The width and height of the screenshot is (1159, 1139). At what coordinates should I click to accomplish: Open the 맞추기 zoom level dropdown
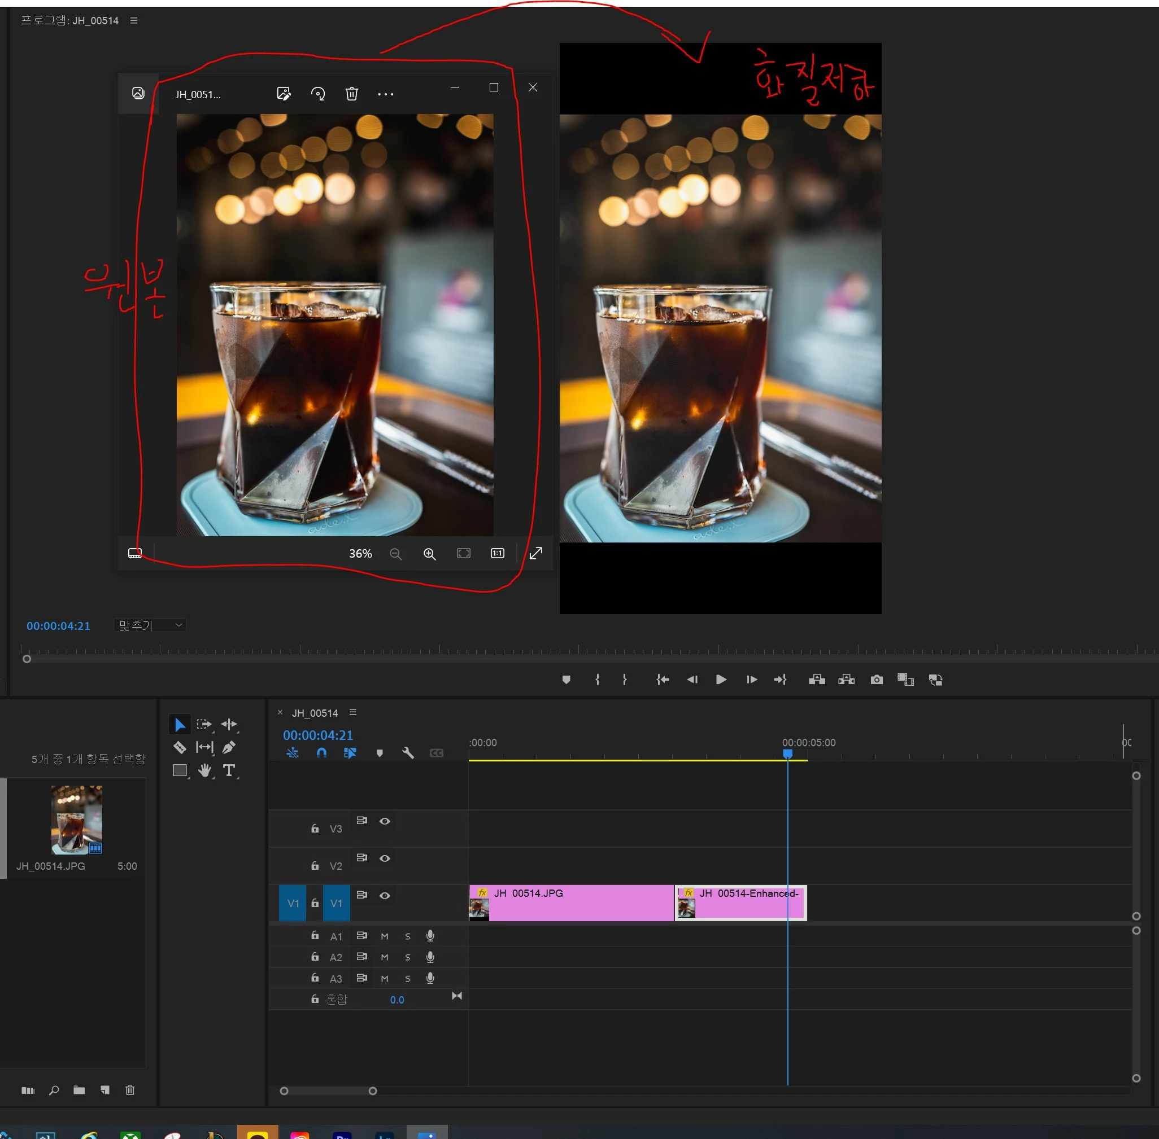(150, 625)
